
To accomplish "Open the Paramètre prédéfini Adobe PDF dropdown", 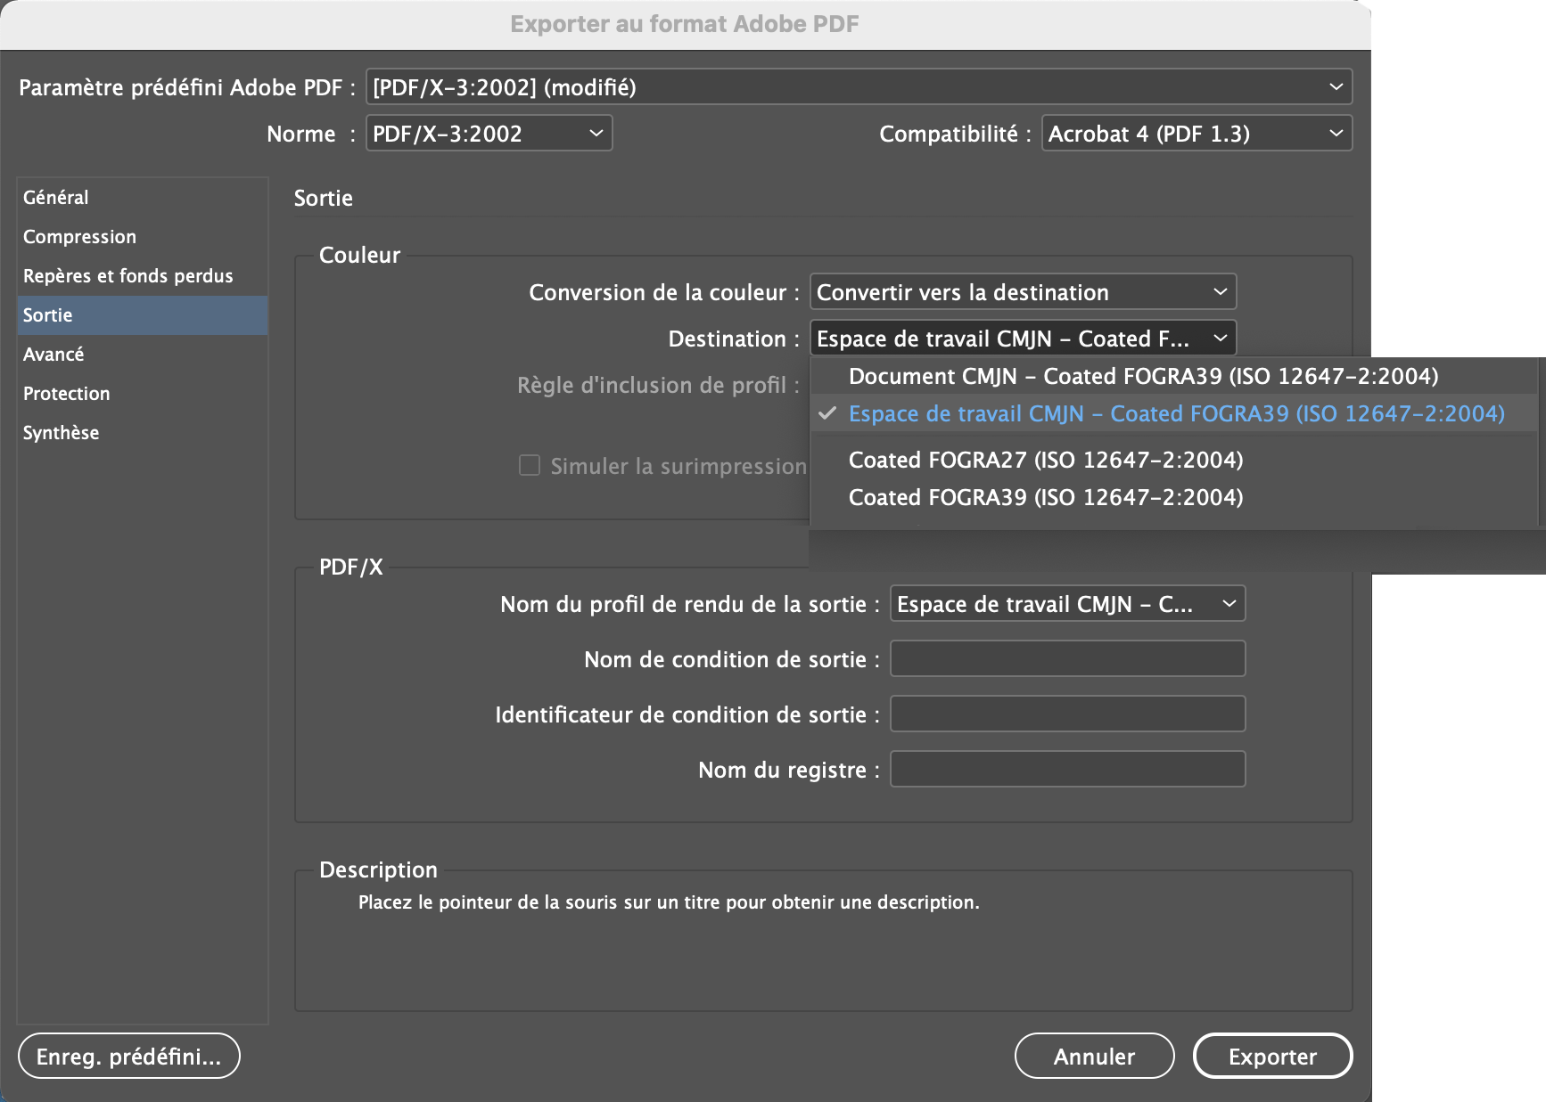I will point(858,87).
